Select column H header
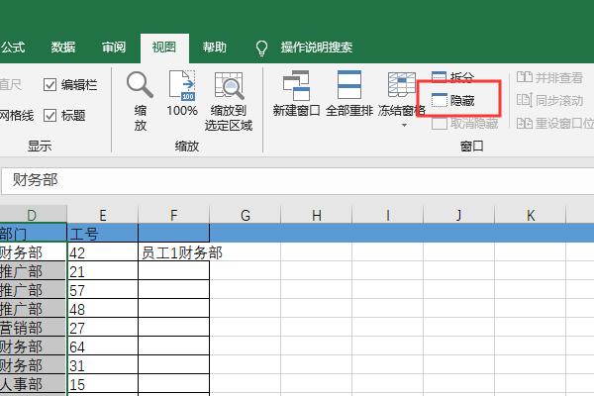Image resolution: width=594 pixels, height=396 pixels. coord(317,215)
